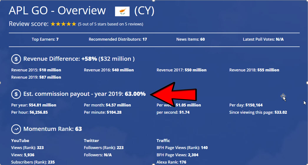The height and width of the screenshot is (165, 308).
Task: Click the Cyprus flag icon
Action: click(122, 11)
